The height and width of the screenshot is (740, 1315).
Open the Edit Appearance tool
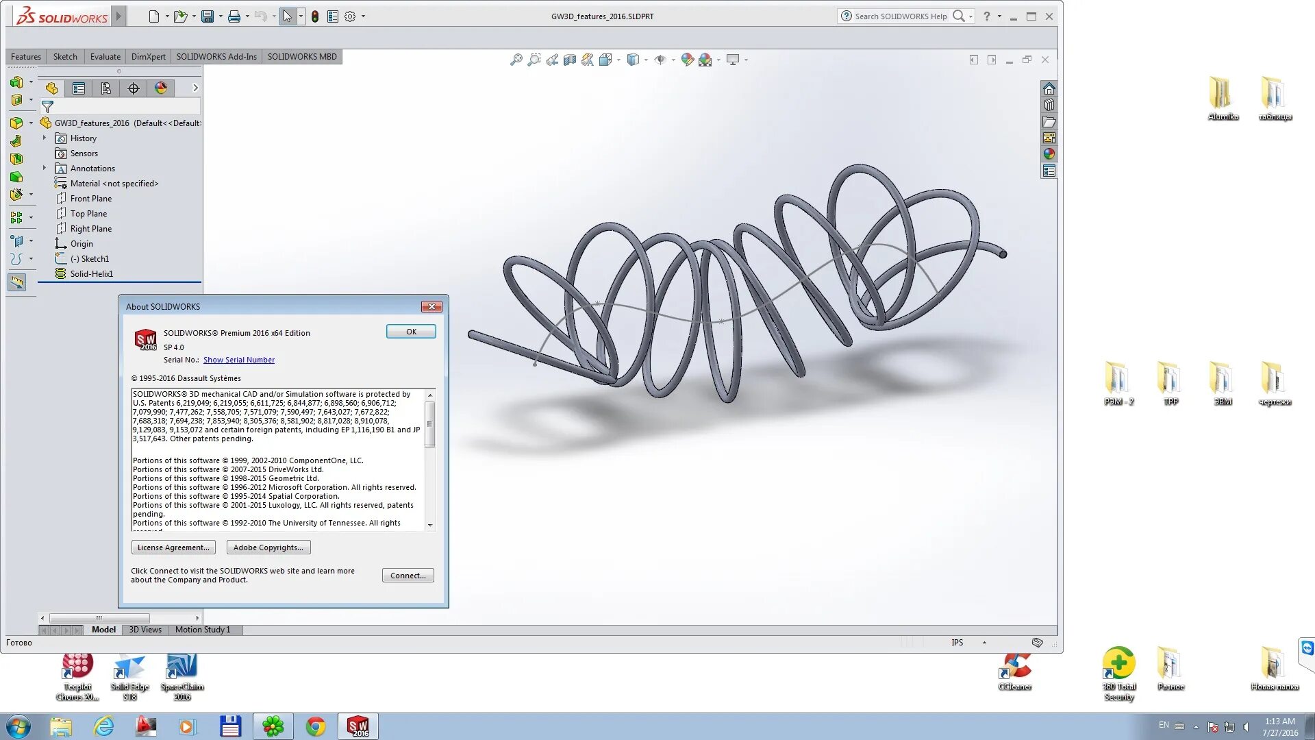(687, 60)
